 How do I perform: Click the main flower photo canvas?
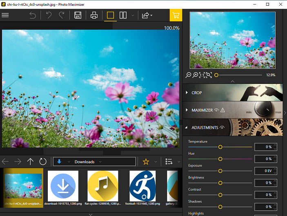click(x=91, y=88)
